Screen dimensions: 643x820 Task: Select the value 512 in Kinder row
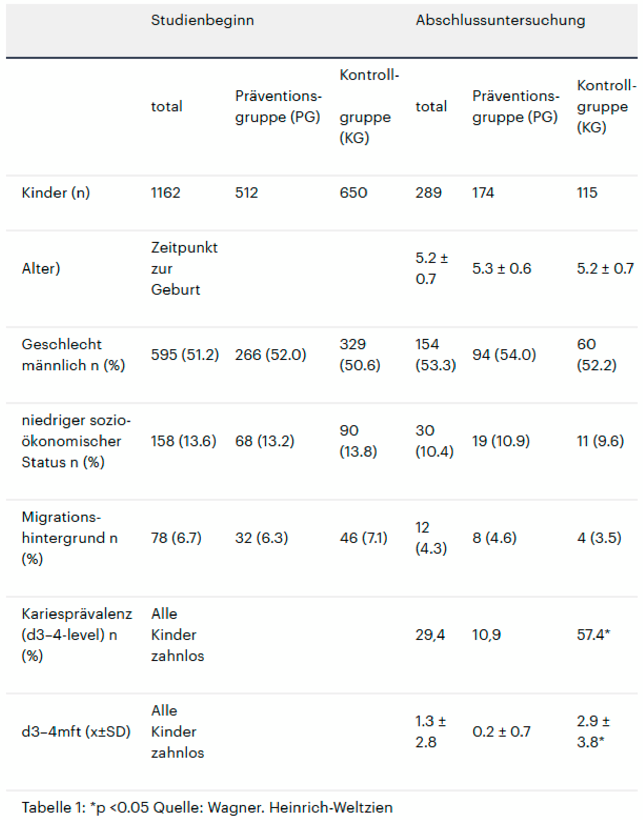[246, 193]
